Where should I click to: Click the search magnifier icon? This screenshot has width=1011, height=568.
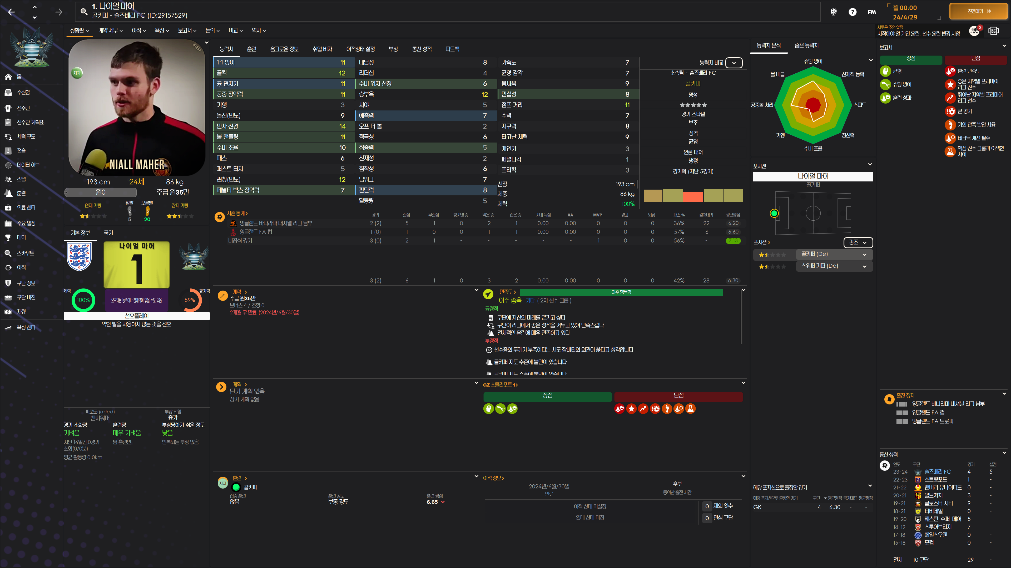click(x=84, y=11)
